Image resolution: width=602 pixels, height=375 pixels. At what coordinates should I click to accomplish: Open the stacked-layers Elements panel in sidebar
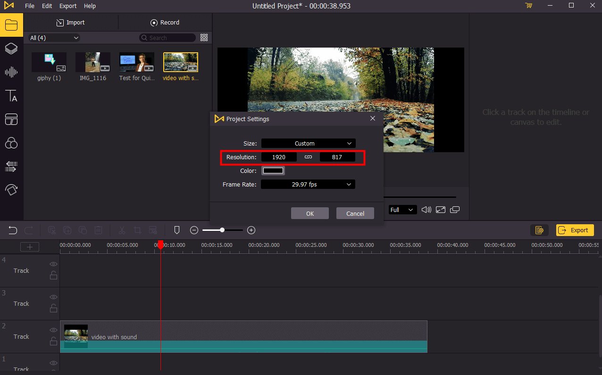11,49
